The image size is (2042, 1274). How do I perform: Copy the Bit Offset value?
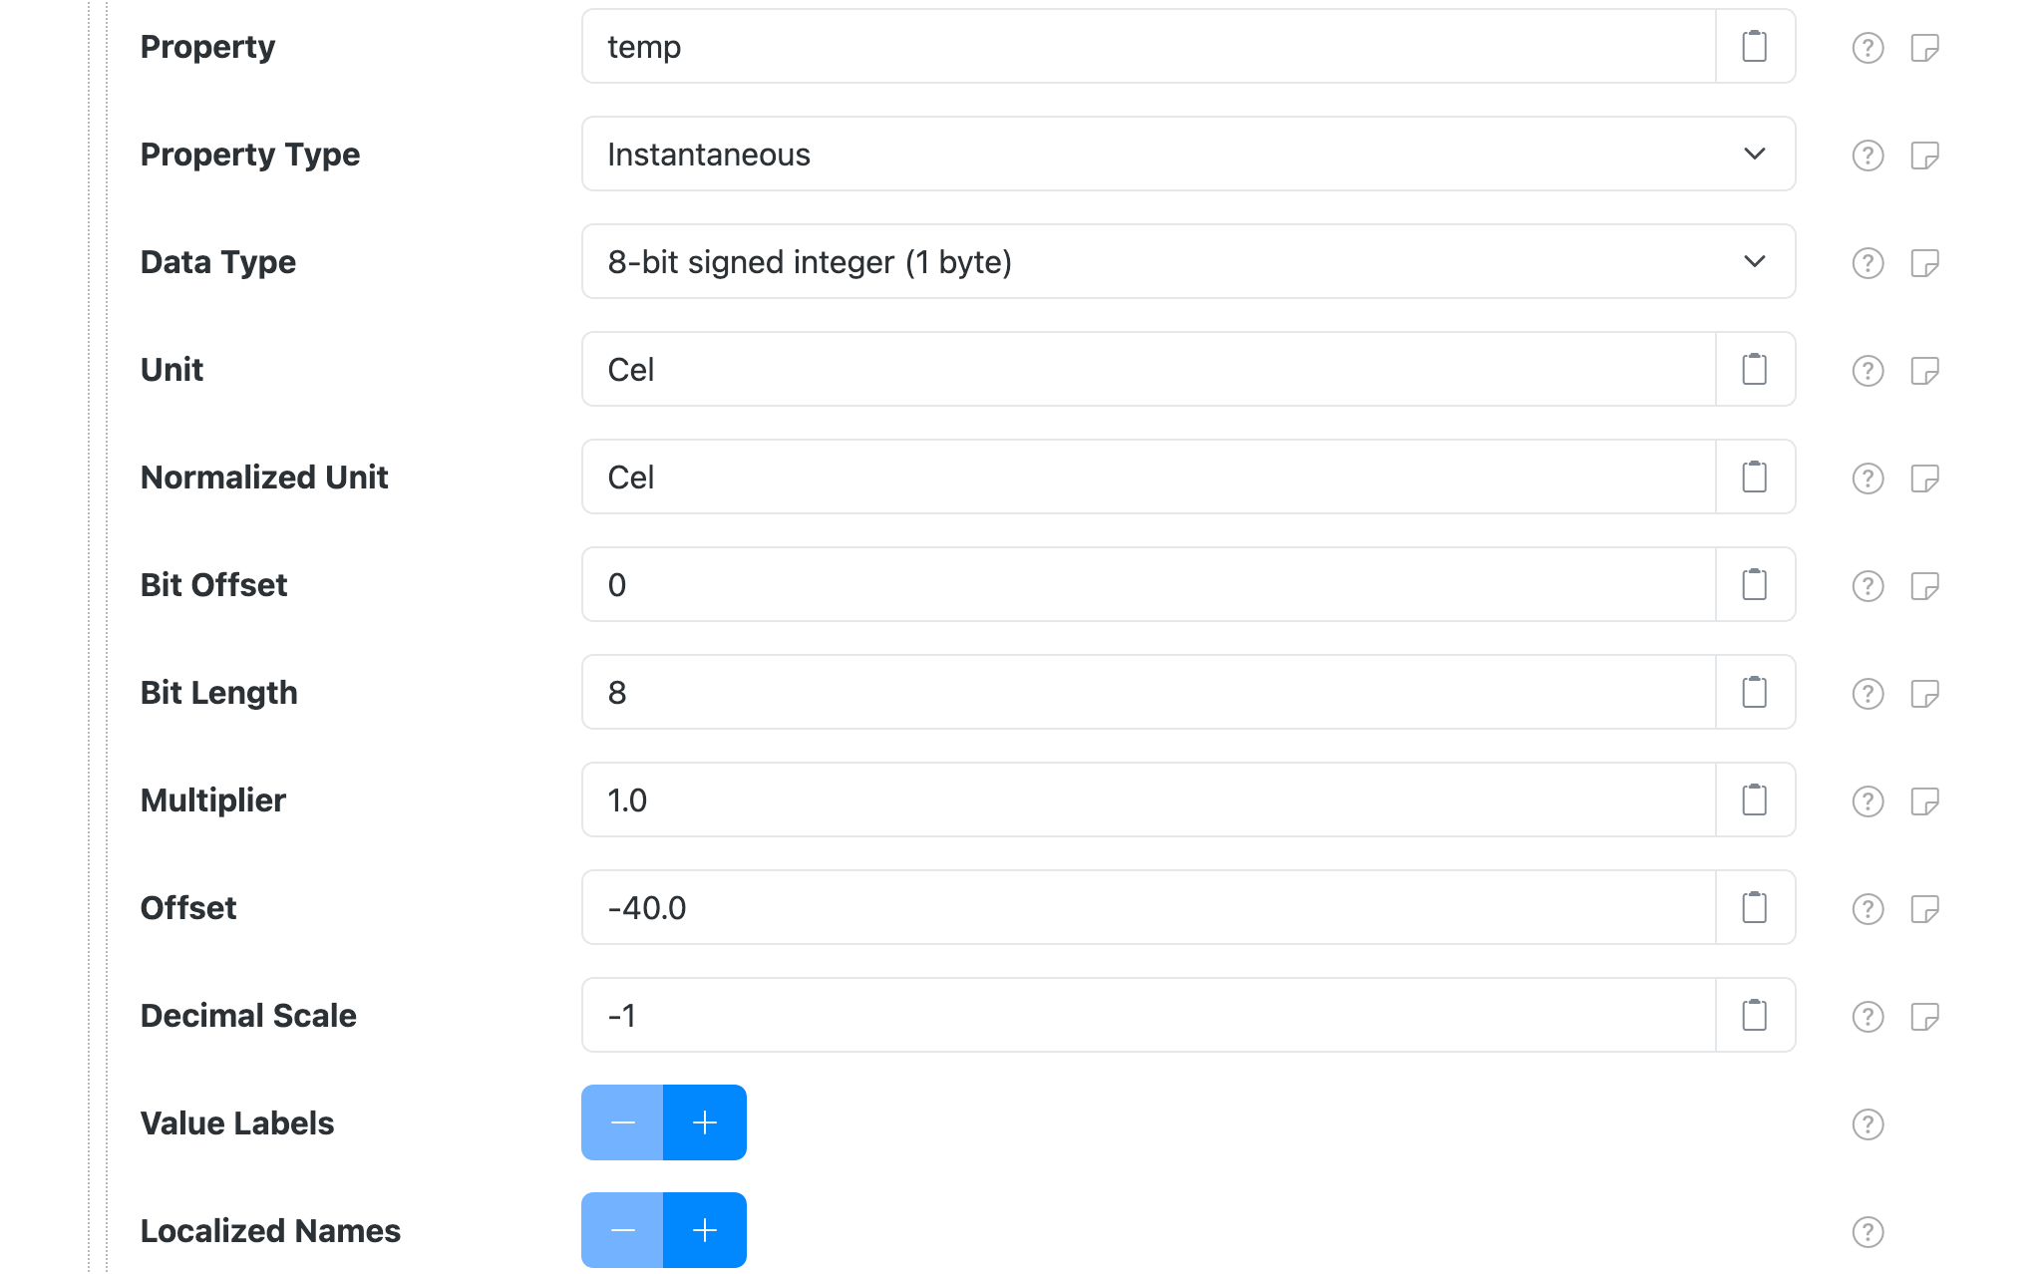[1754, 585]
